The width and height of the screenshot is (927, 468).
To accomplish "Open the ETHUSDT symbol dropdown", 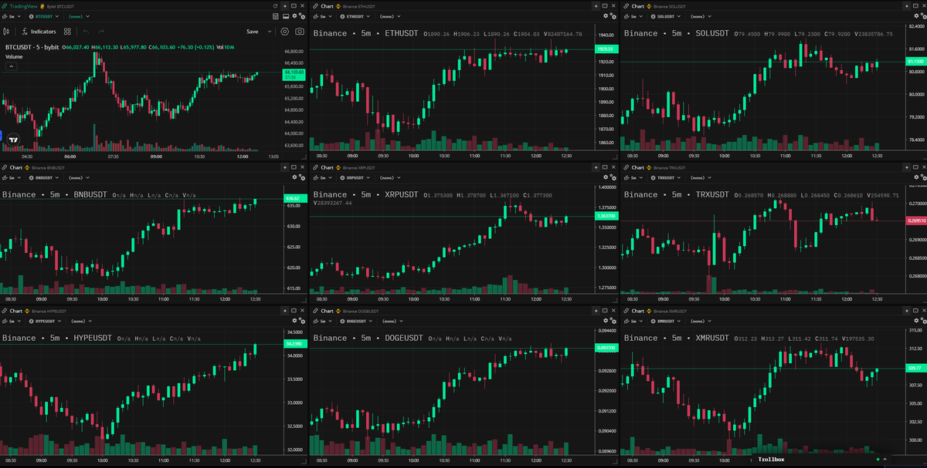I will pos(354,16).
